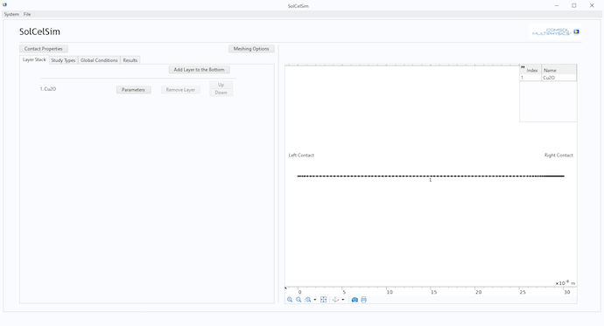Image resolution: width=604 pixels, height=326 pixels.
Task: Minimize the SolCelSim window
Action: click(x=557, y=5)
